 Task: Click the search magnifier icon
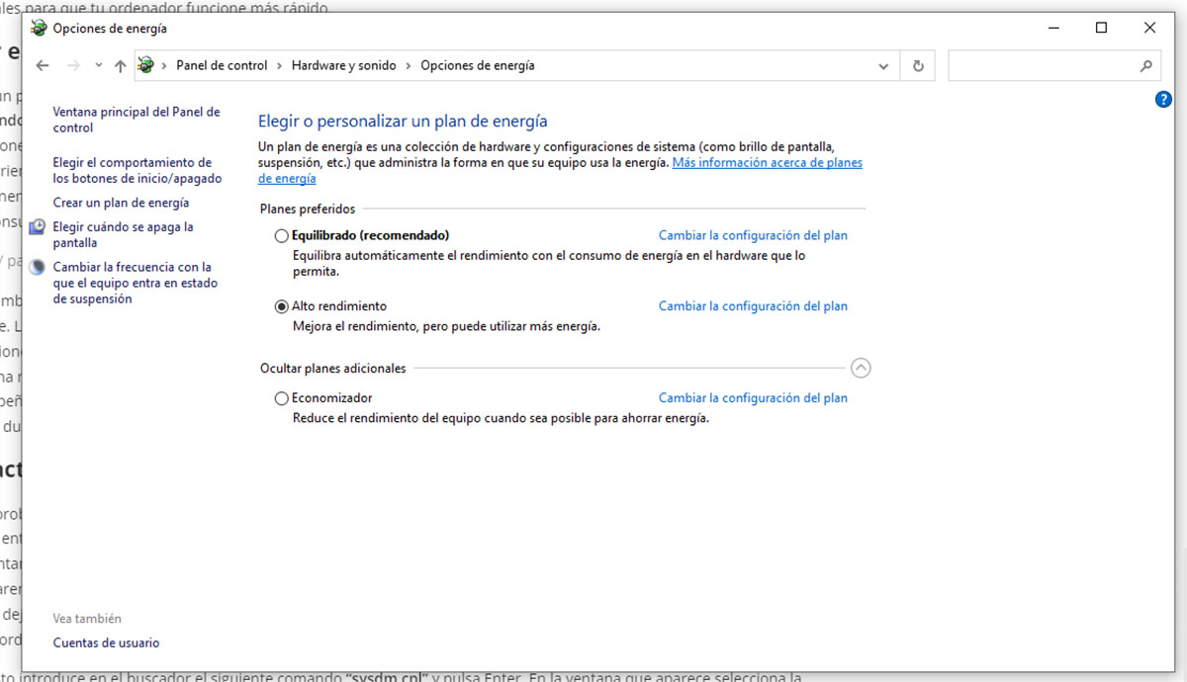pyautogui.click(x=1145, y=66)
